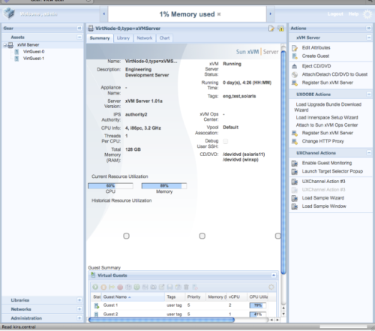Click Attach to Sun xVM Ops Center
Viewport: 375px width, 331px height.
(327, 125)
